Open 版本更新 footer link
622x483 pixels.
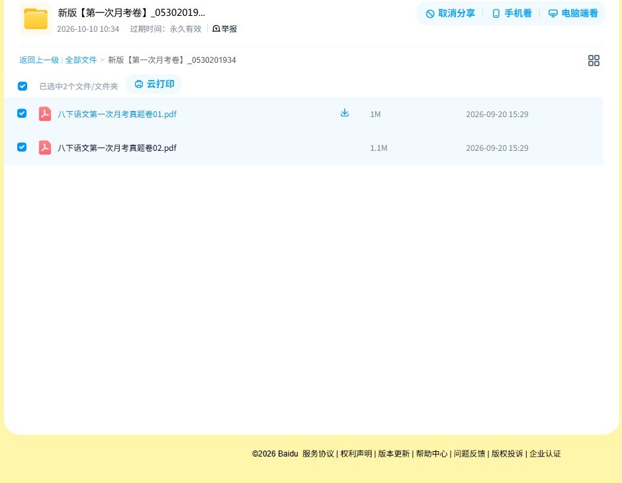pos(394,454)
